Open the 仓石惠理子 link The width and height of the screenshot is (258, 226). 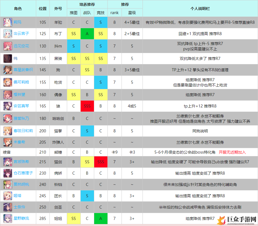pos(23,173)
